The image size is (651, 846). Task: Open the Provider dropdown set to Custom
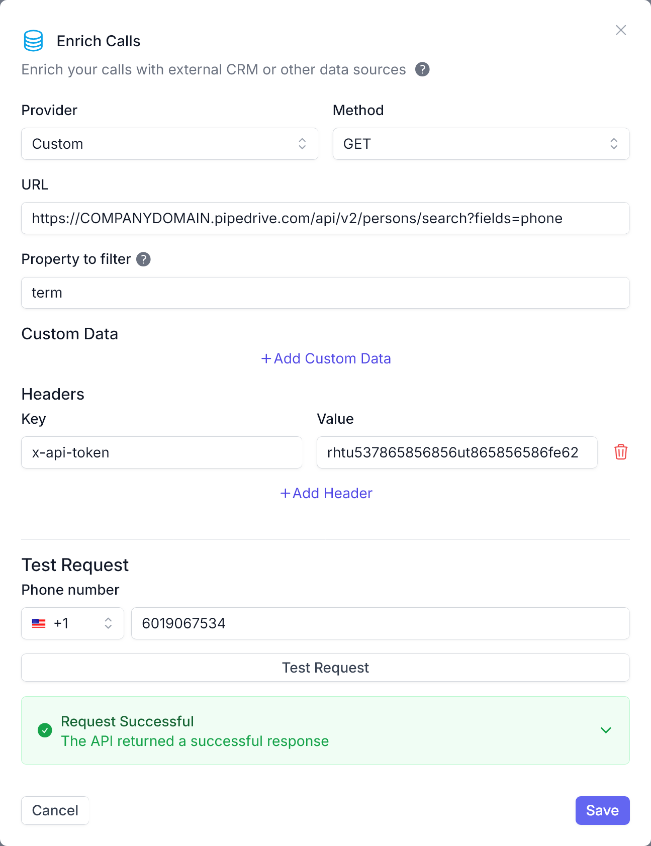coord(170,144)
